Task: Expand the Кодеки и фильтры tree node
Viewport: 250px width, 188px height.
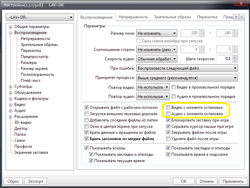Action: tap(11, 98)
